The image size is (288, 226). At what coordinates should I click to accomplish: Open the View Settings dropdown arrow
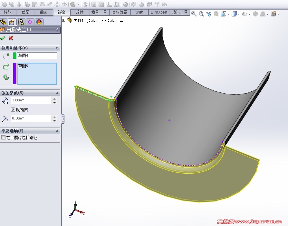pos(278,14)
